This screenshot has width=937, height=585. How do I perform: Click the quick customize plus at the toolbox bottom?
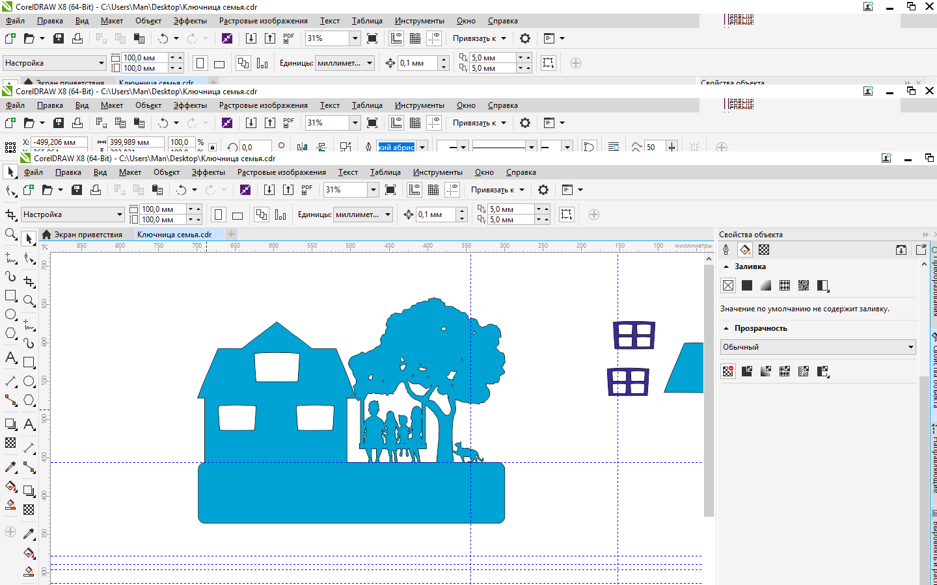point(10,532)
